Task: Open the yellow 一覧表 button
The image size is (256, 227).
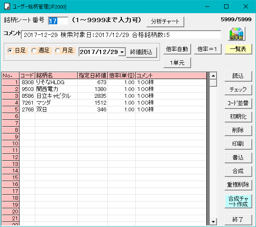Action: pos(238,49)
